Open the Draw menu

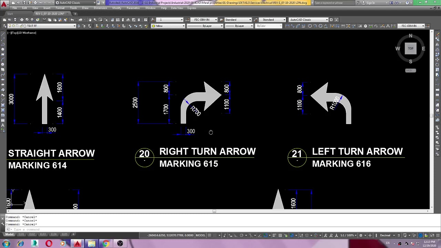tap(85, 8)
